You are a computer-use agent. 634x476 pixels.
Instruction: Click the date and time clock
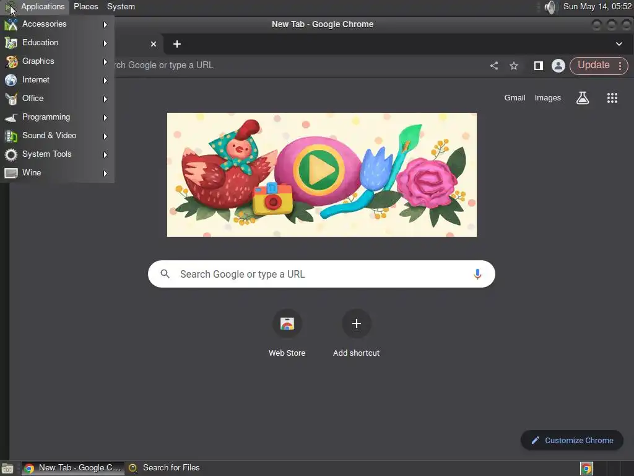[x=597, y=6]
